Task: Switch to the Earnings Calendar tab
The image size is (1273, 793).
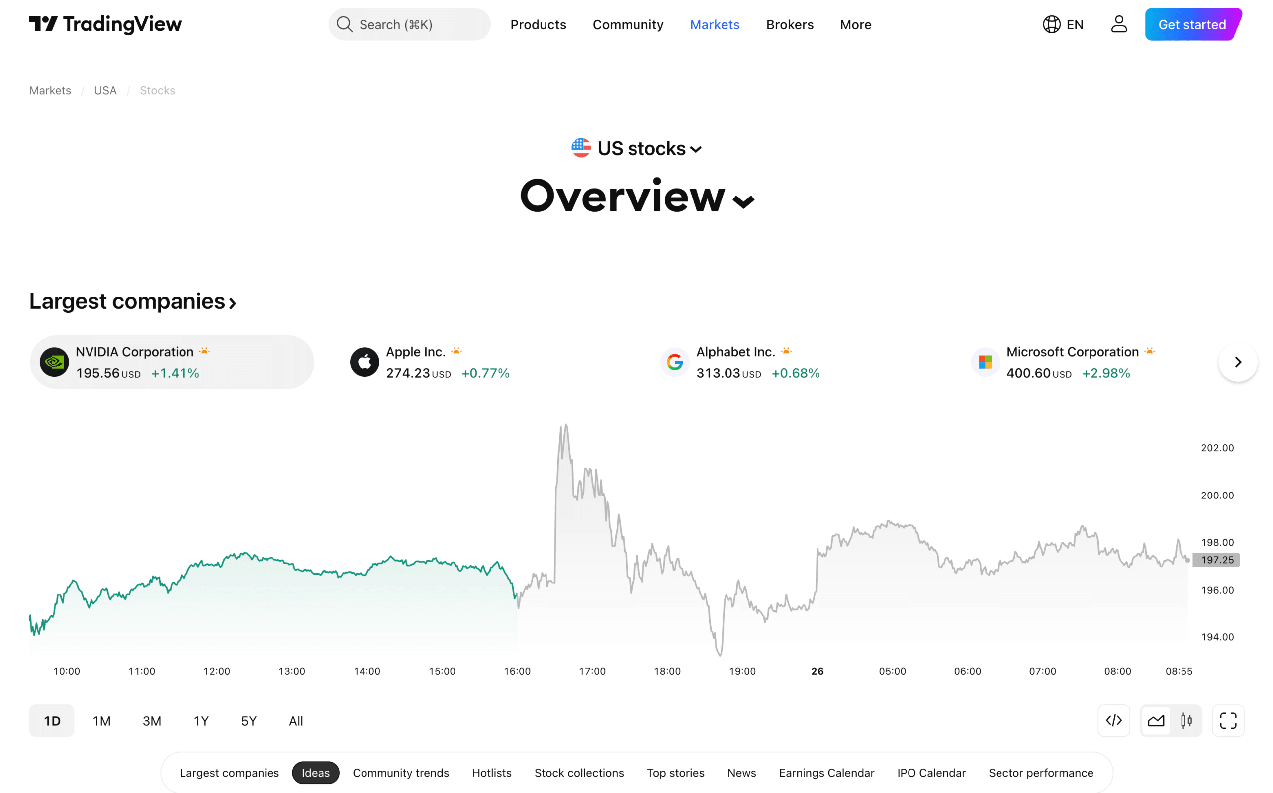Action: click(826, 773)
